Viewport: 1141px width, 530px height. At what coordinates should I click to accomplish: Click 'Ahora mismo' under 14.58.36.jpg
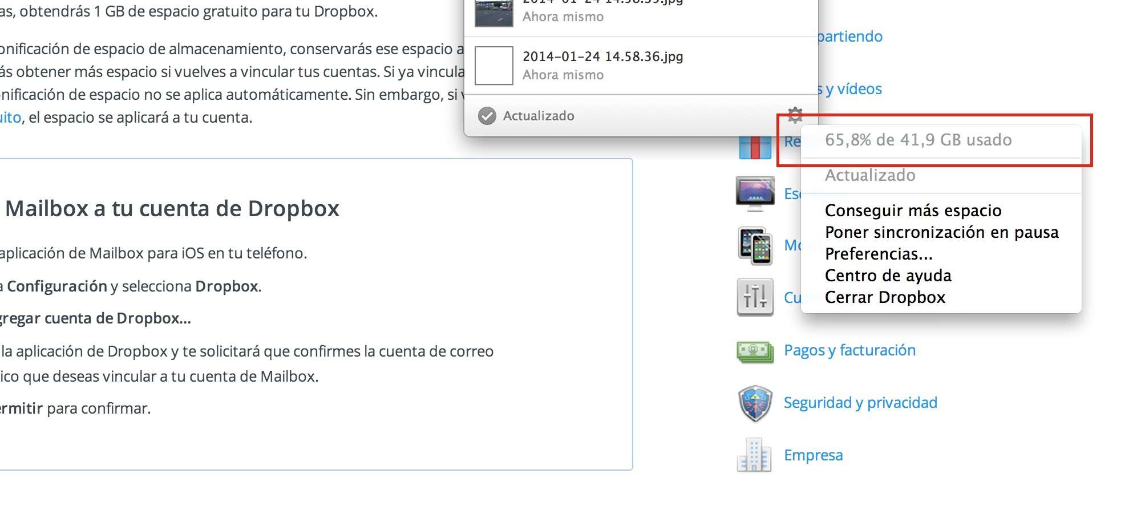pos(563,75)
